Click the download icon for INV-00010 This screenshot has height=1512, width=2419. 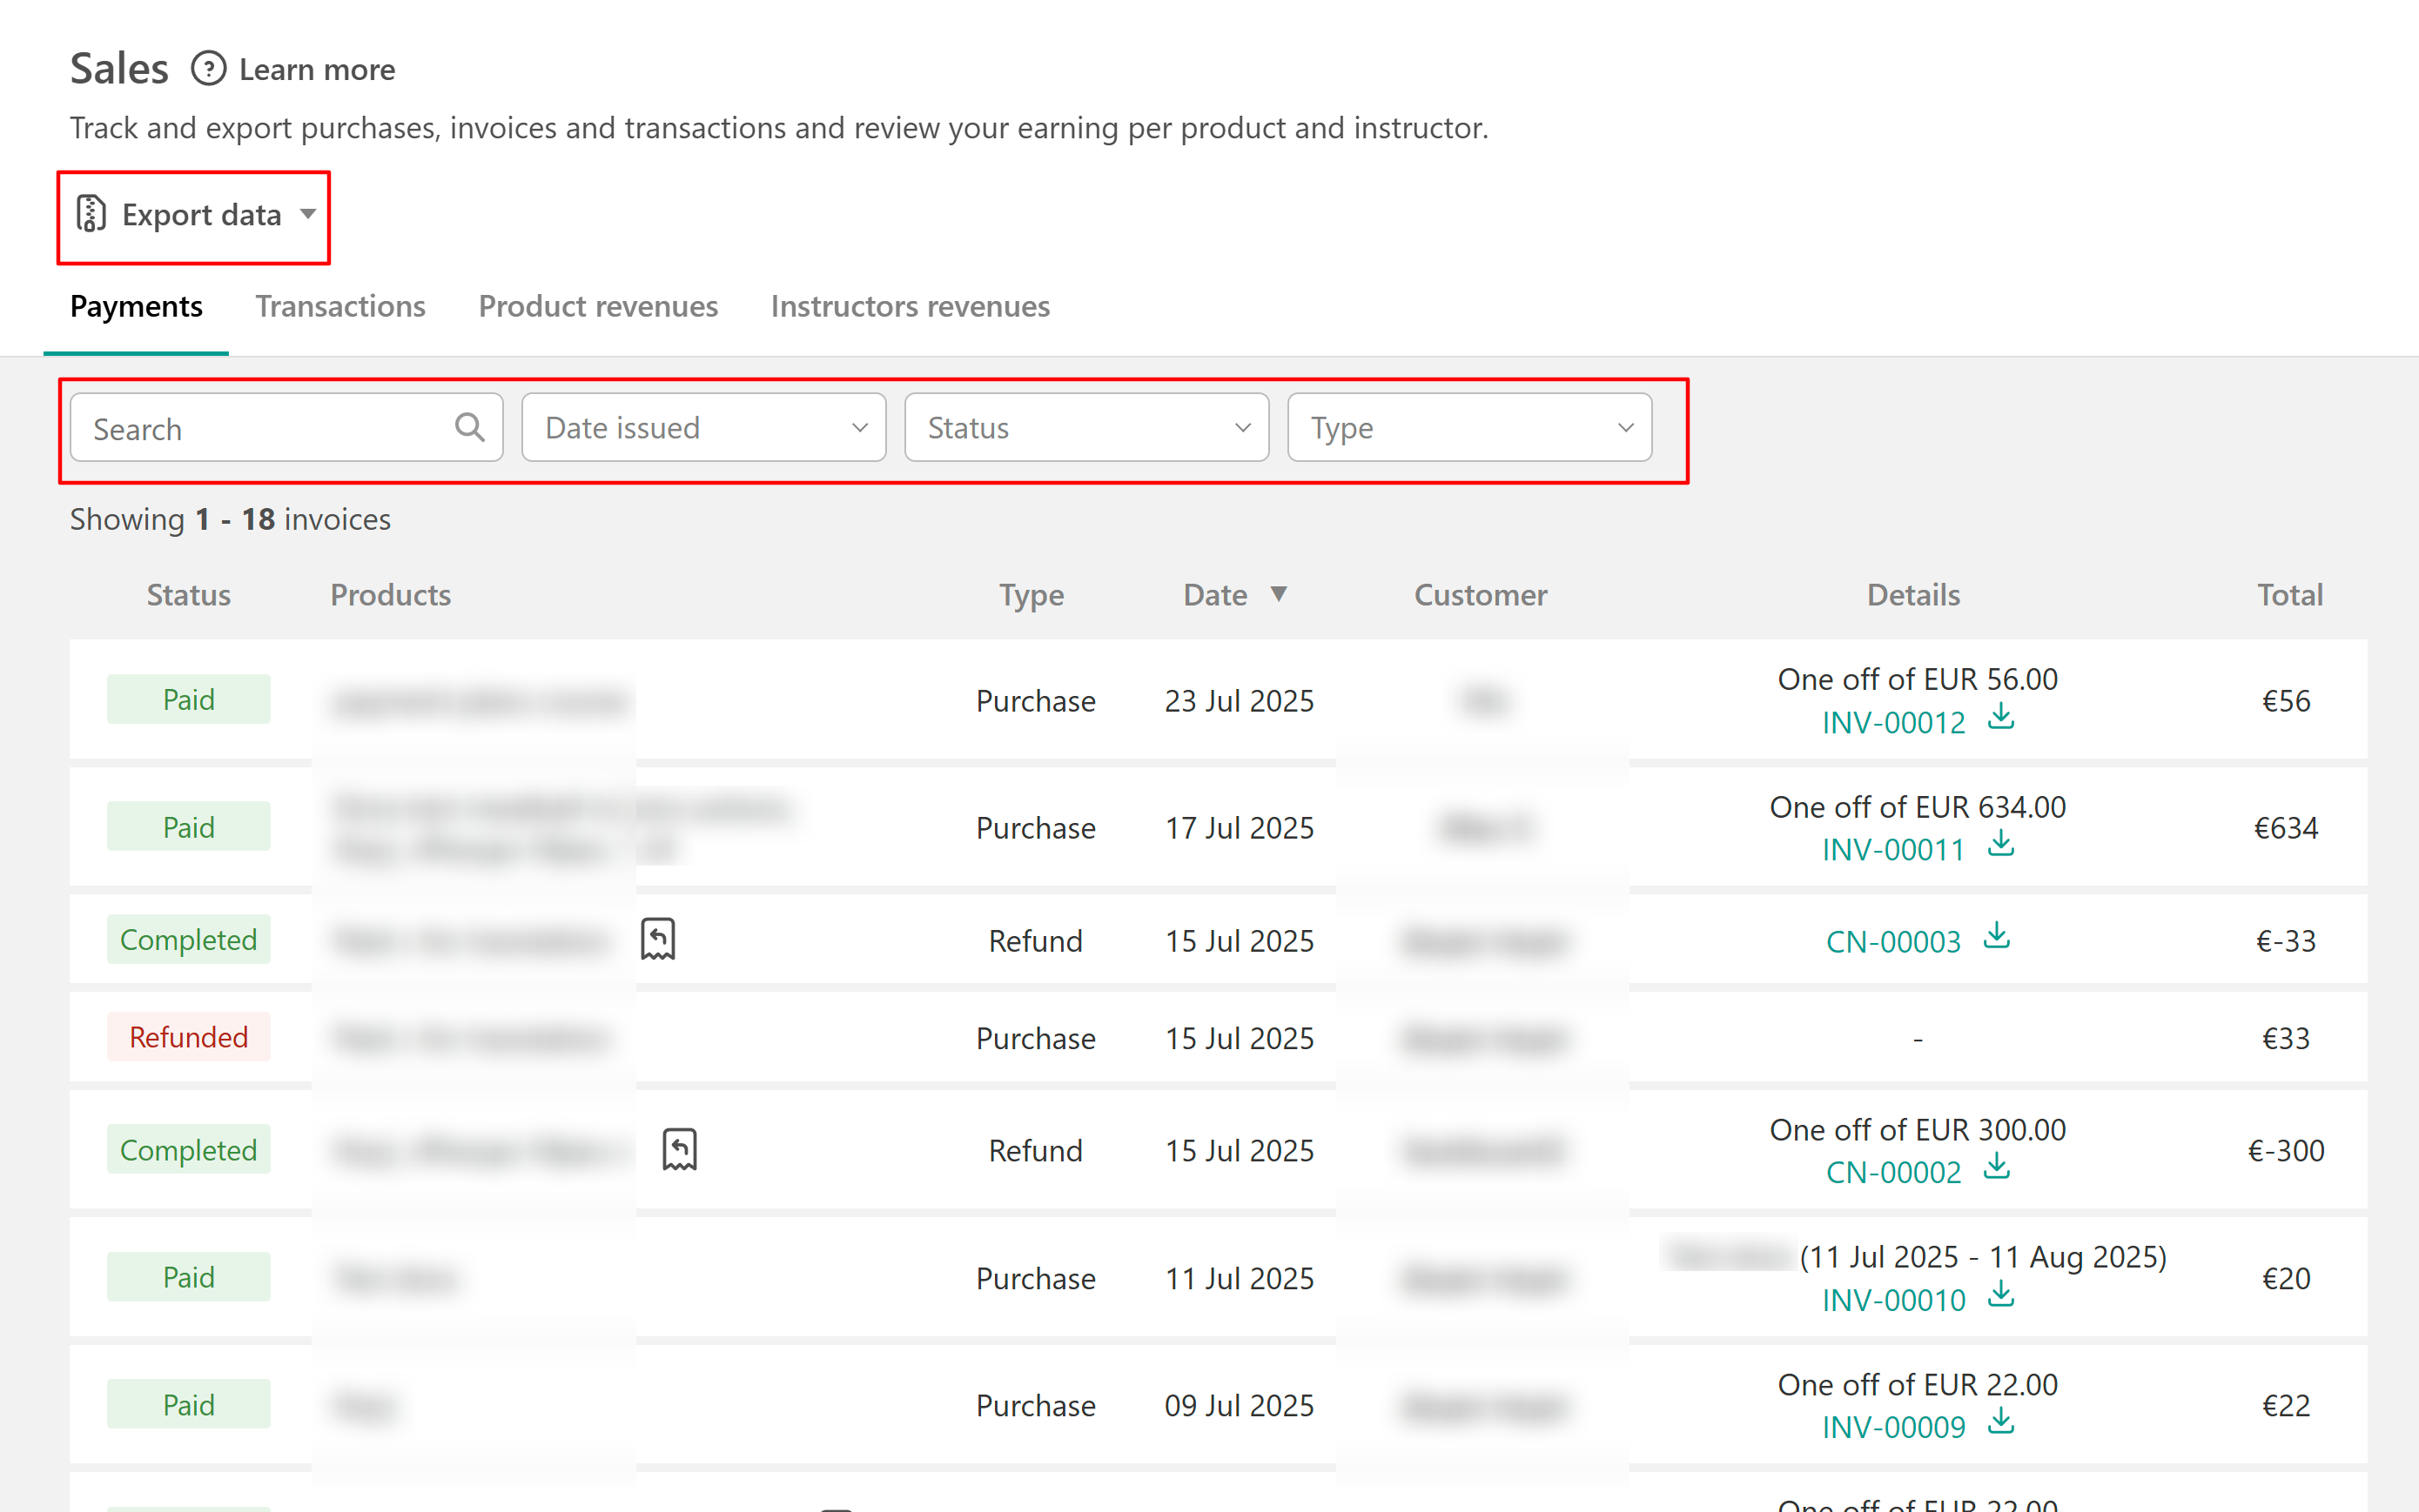[x=1999, y=1295]
